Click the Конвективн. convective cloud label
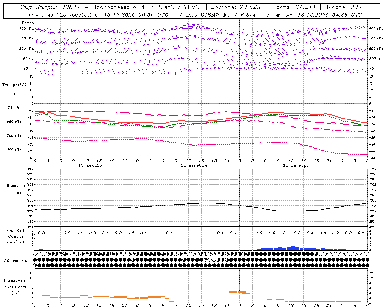 [15, 281]
